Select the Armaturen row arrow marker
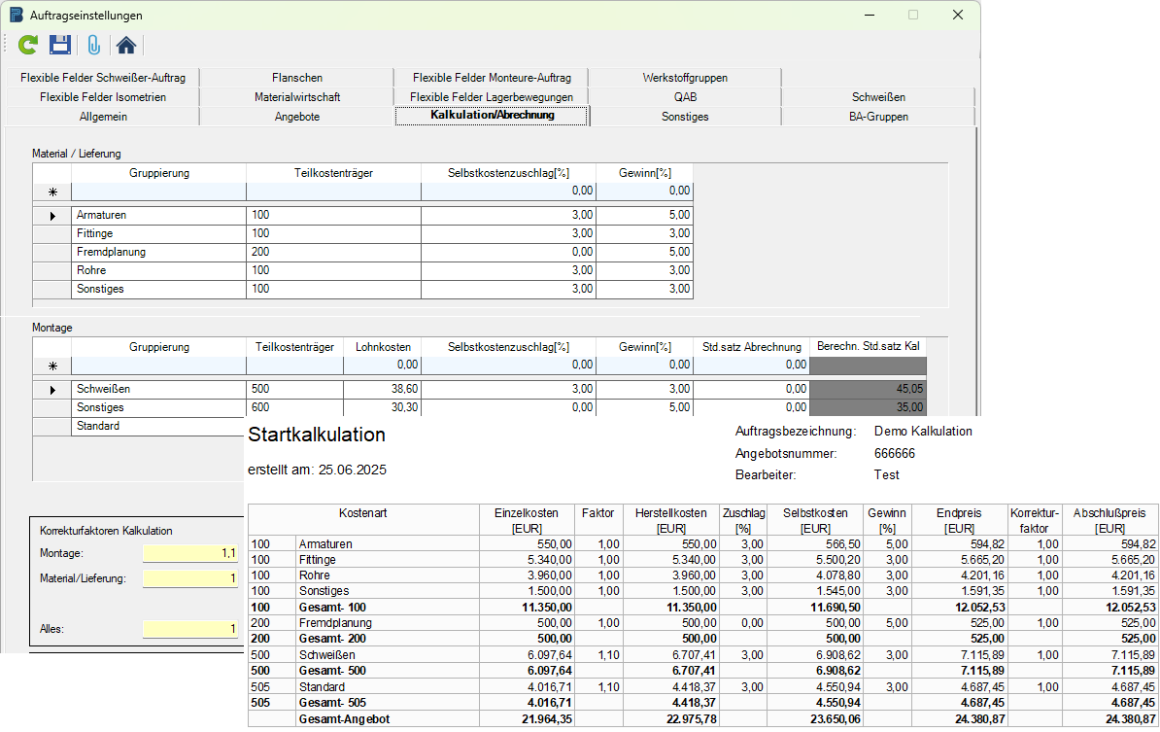This screenshot has height=732, width=1160. coord(52,215)
